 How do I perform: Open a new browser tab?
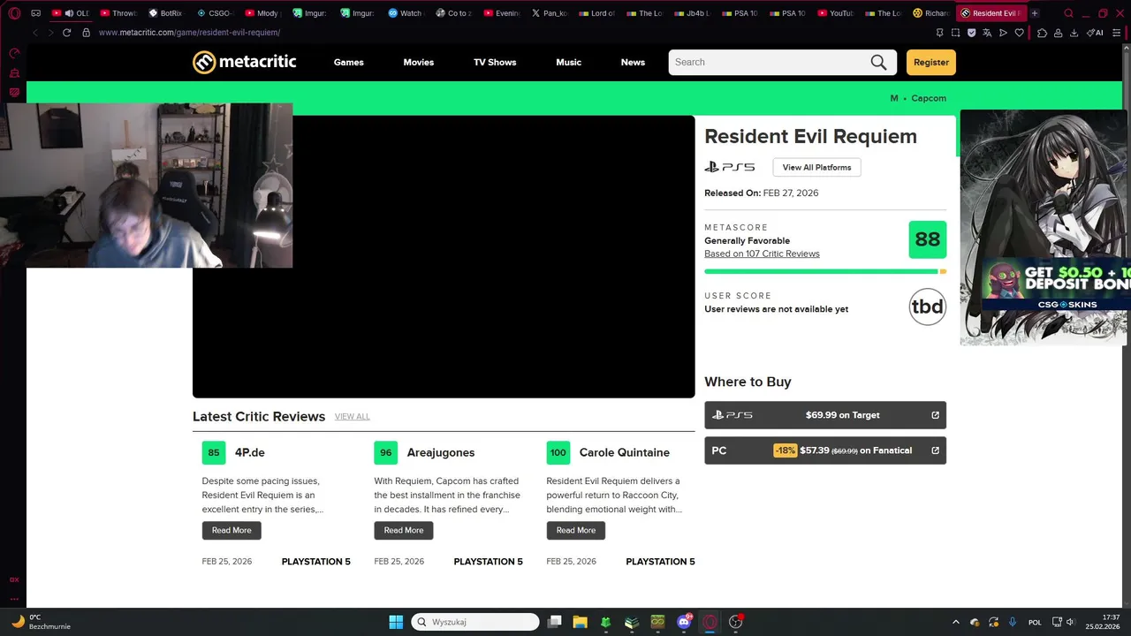1035,13
